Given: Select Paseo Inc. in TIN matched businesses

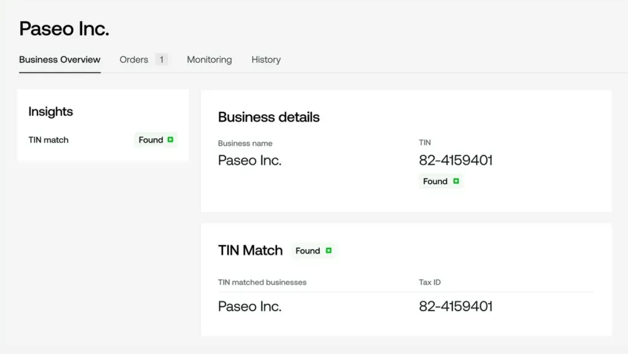Looking at the screenshot, I should pos(250,306).
